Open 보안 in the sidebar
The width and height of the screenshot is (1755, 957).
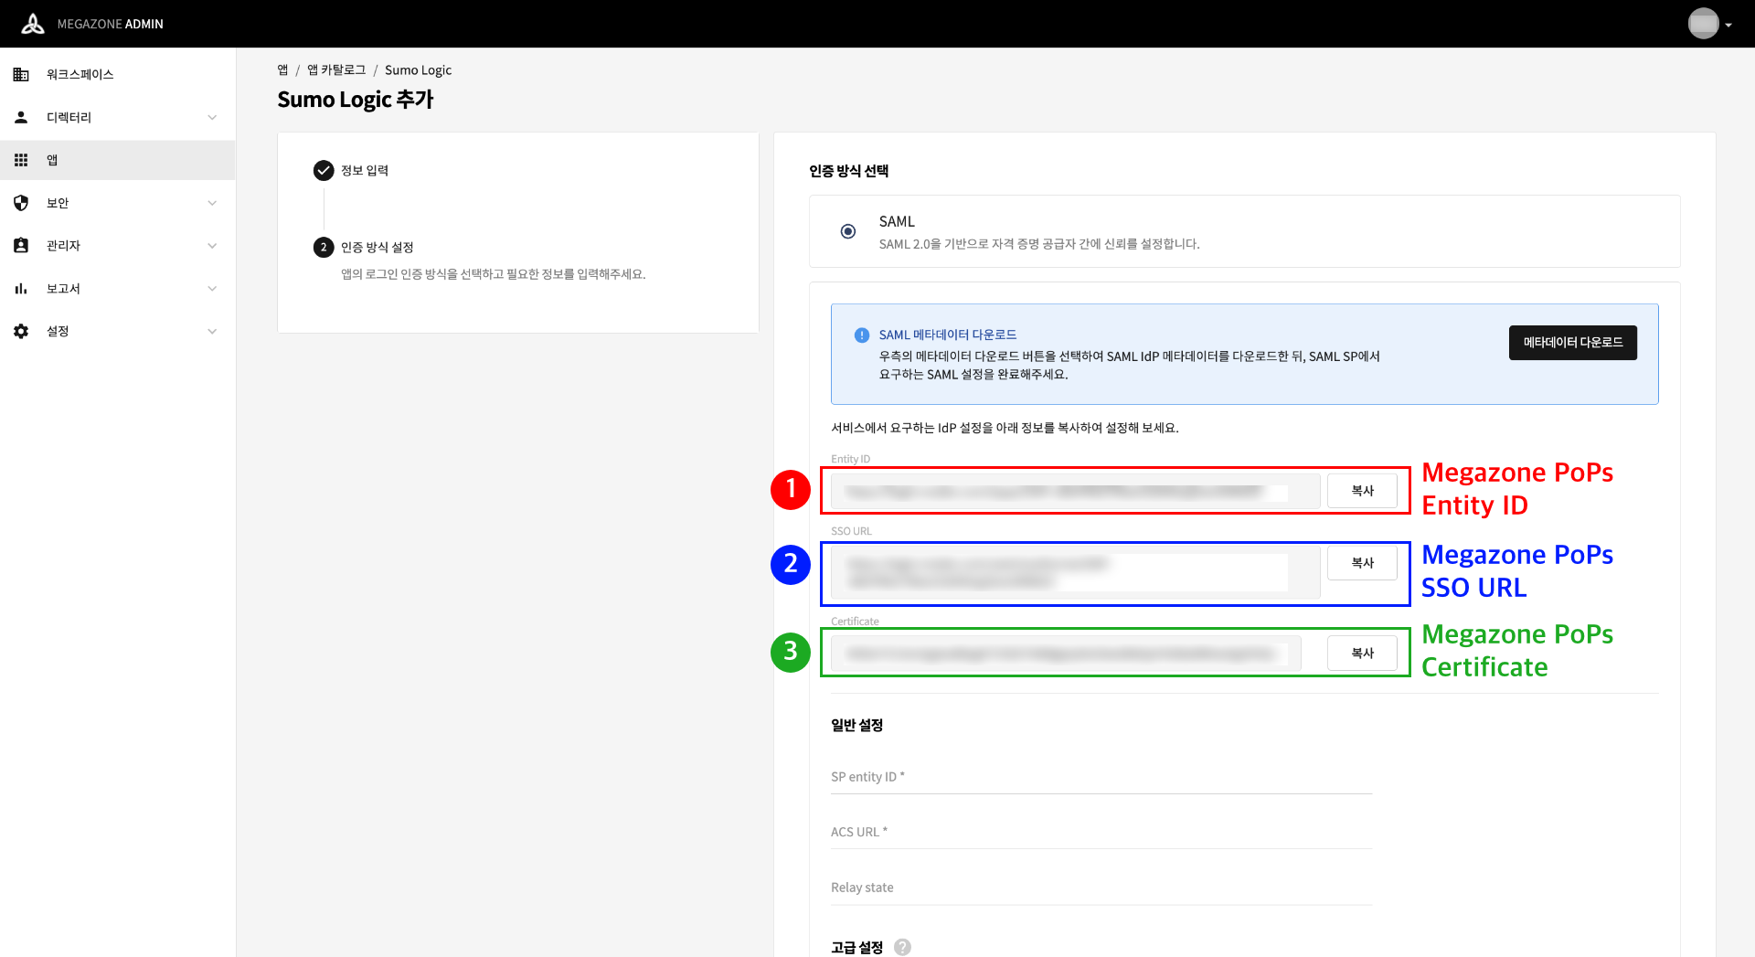coord(117,203)
